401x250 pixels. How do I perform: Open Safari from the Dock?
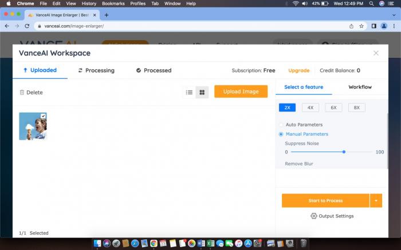[135, 243]
